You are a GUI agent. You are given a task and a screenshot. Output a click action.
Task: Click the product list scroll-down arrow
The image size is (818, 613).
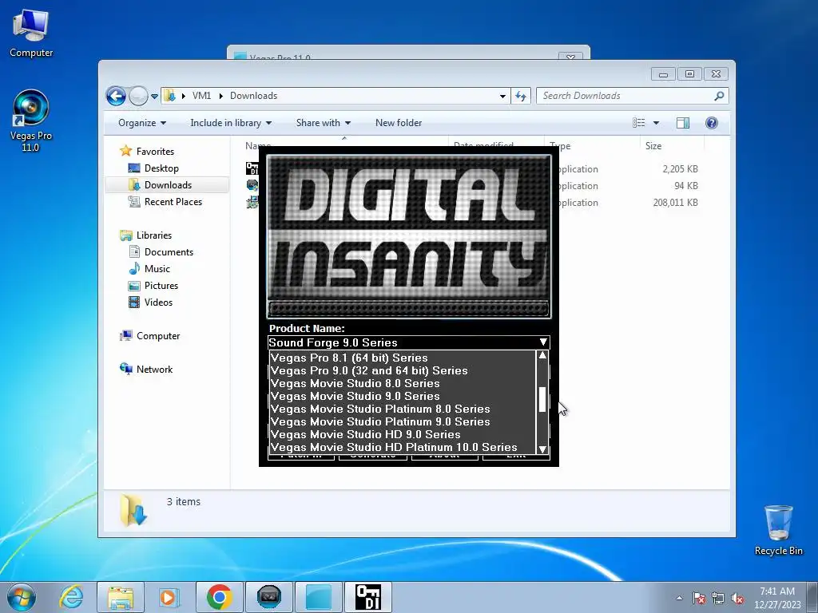pos(542,449)
